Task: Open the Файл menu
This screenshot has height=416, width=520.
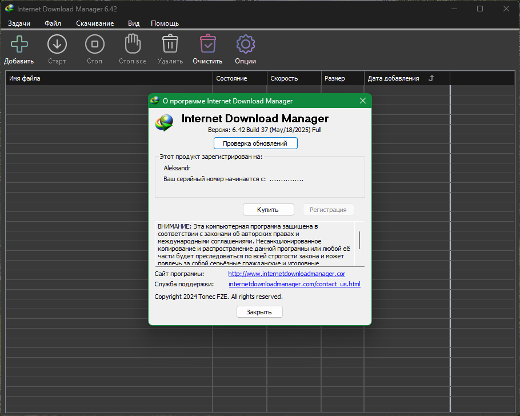Action: [53, 23]
